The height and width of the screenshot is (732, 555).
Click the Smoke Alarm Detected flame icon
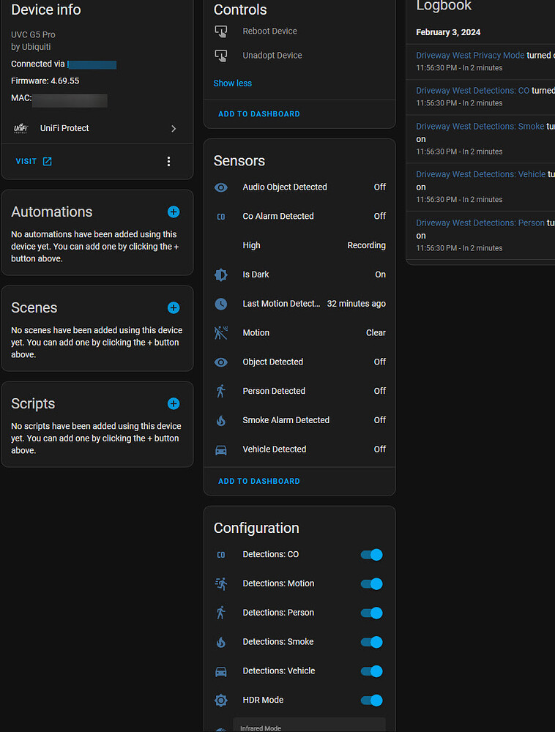(221, 421)
